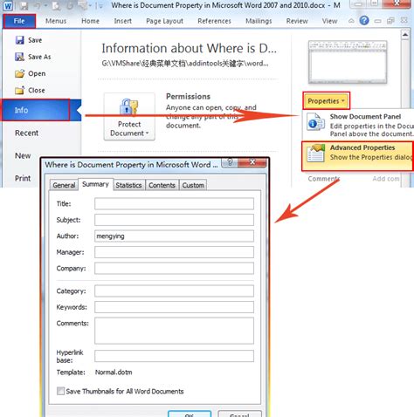This screenshot has width=414, height=417.
Task: Open the File tab
Action: pos(19,21)
